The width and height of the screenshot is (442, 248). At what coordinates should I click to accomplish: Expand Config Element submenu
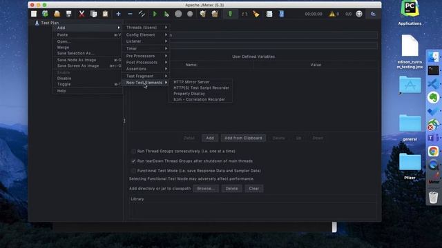pos(146,35)
